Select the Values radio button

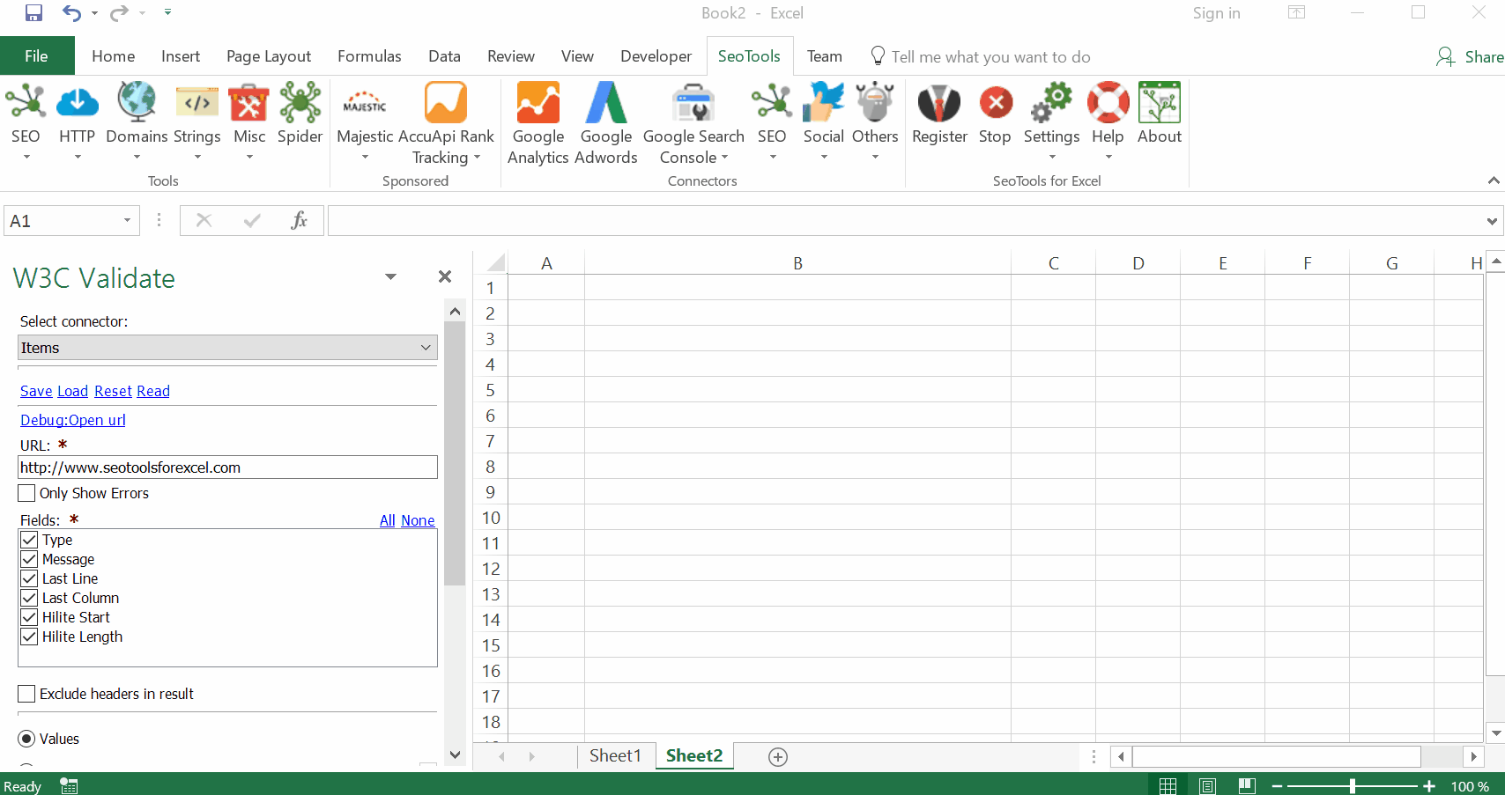tap(26, 739)
